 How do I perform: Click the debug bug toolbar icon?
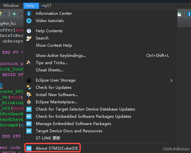[14, 14]
